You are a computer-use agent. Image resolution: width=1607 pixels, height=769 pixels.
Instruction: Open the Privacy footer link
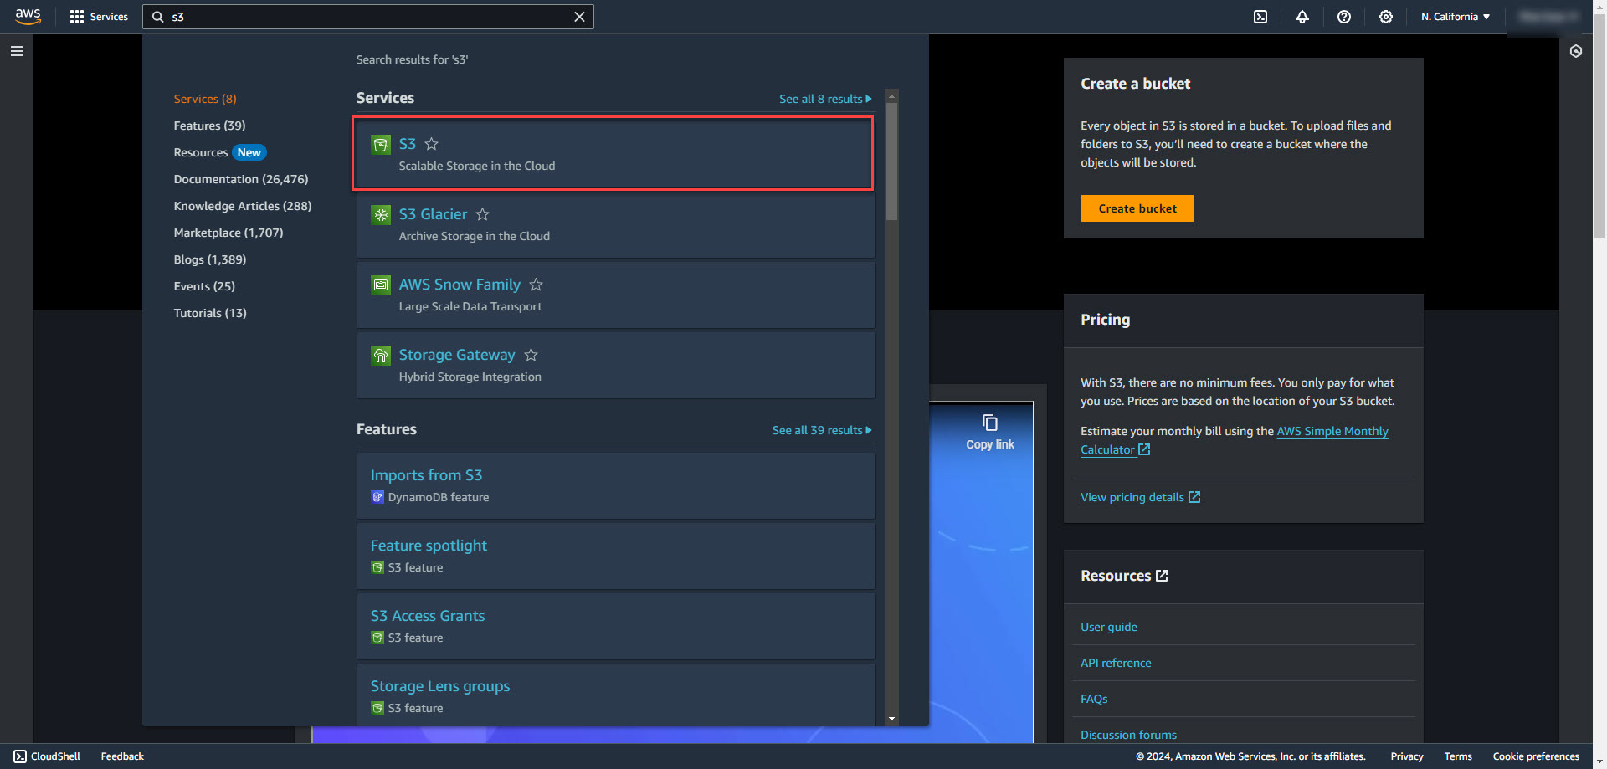click(x=1407, y=756)
